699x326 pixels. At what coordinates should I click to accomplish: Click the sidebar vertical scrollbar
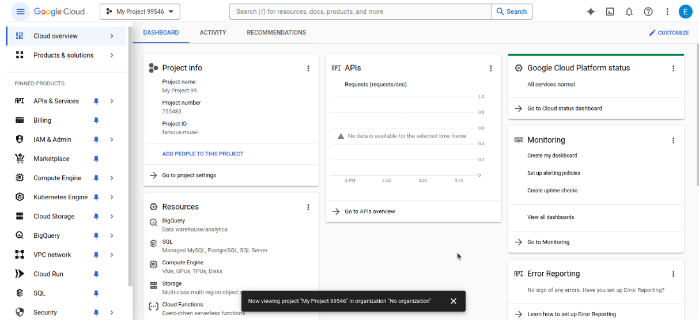click(x=130, y=156)
